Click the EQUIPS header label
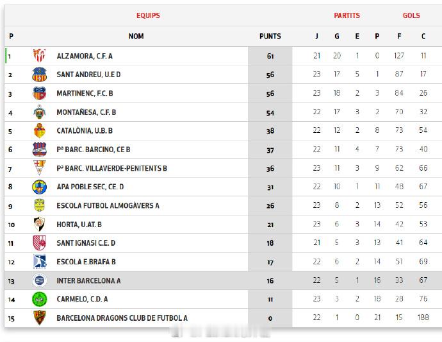442x342 pixels. pos(148,15)
